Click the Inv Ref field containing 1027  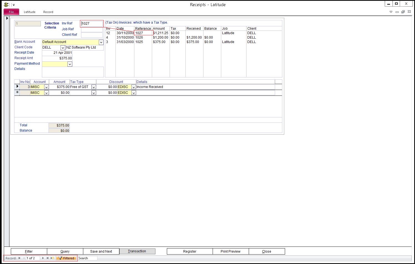(92, 24)
